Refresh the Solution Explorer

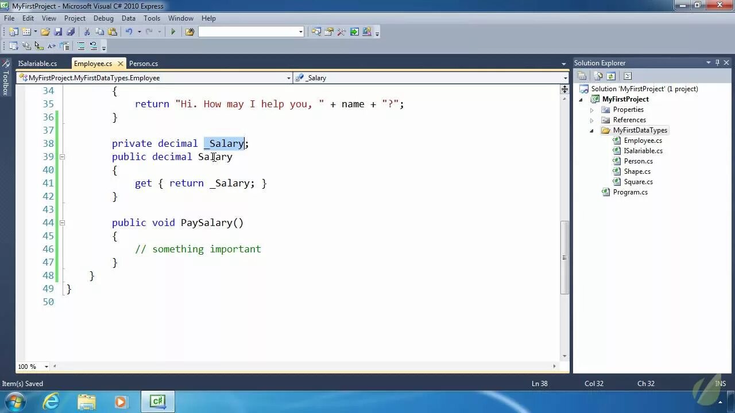611,76
